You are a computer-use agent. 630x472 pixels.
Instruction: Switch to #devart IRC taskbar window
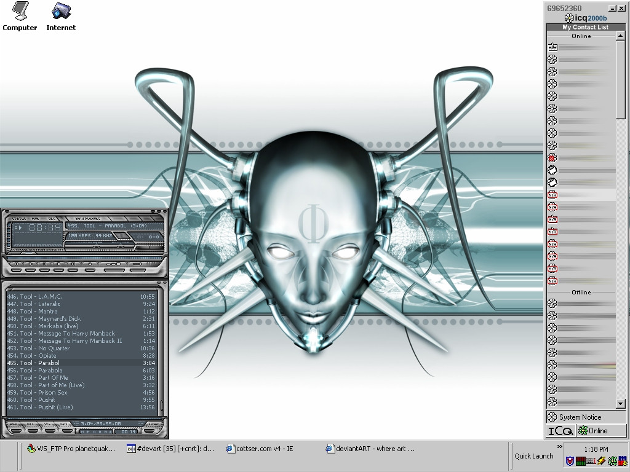(x=170, y=449)
